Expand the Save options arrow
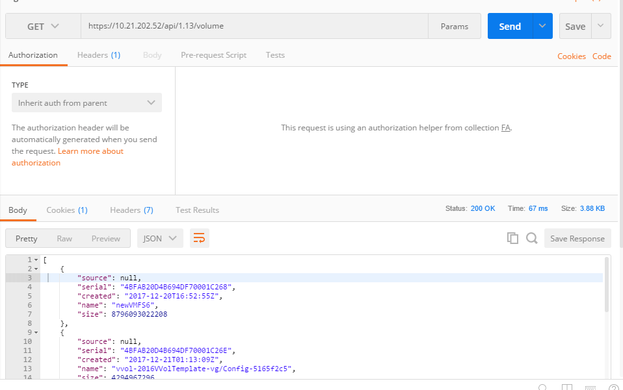The width and height of the screenshot is (623, 390). (x=601, y=26)
